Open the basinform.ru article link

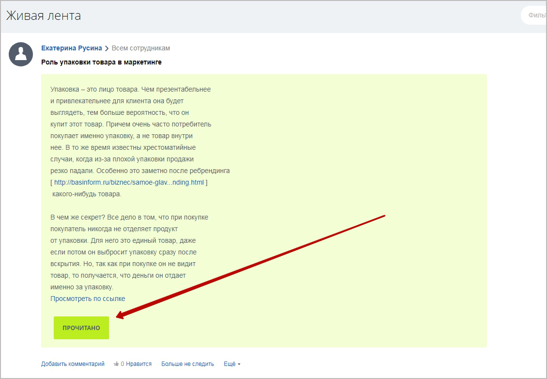click(x=129, y=183)
